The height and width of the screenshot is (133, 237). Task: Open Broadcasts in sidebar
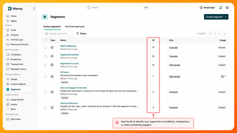pyautogui.click(x=13, y=59)
